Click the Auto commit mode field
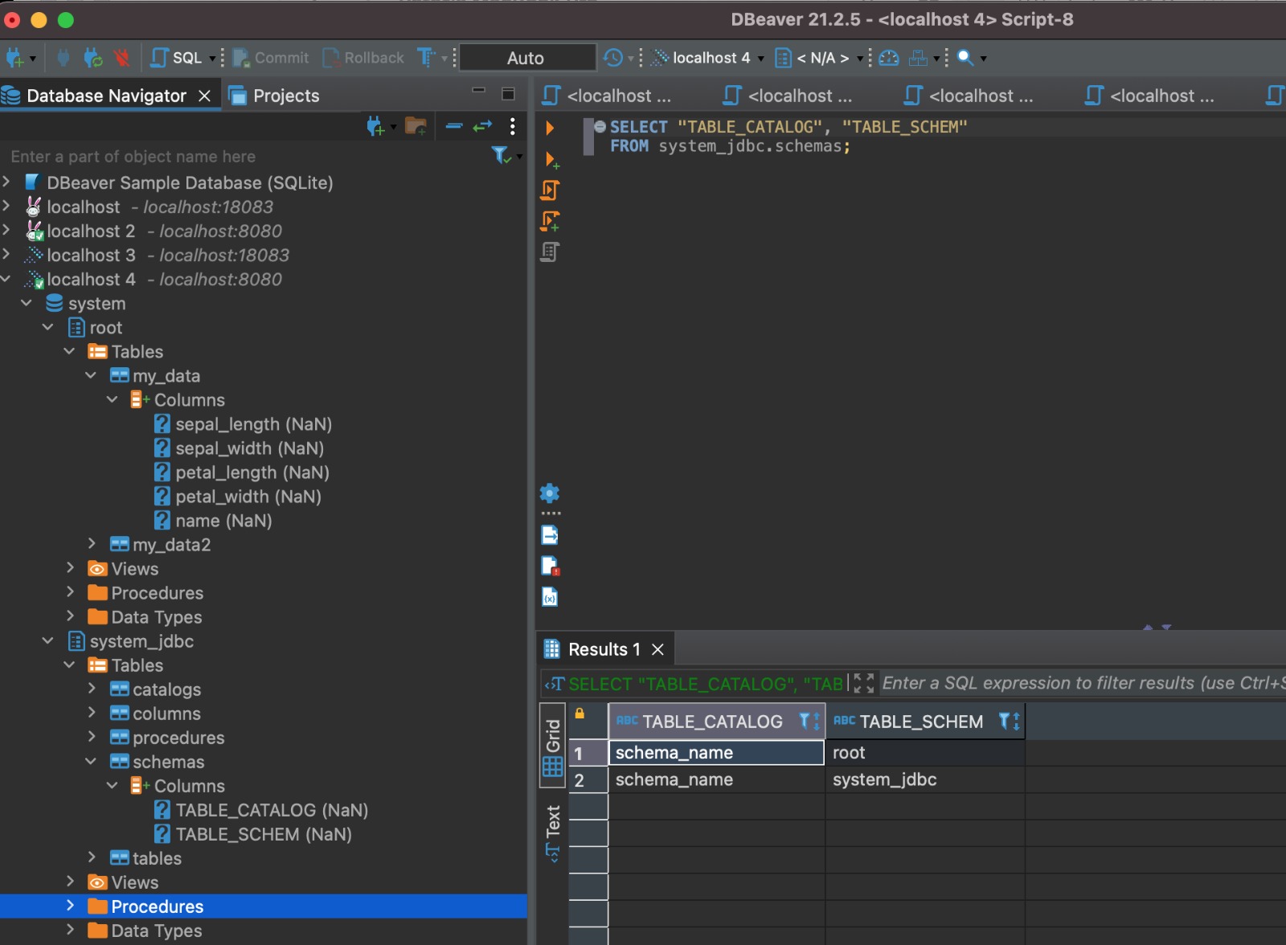The height and width of the screenshot is (945, 1286). coord(526,57)
